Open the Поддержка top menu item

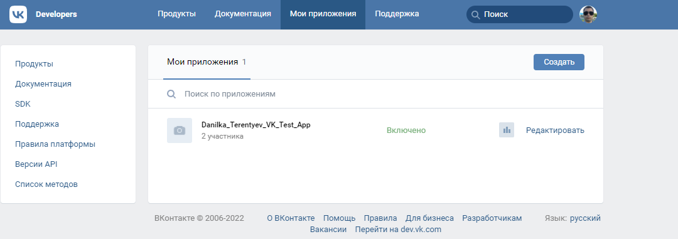[x=397, y=14]
